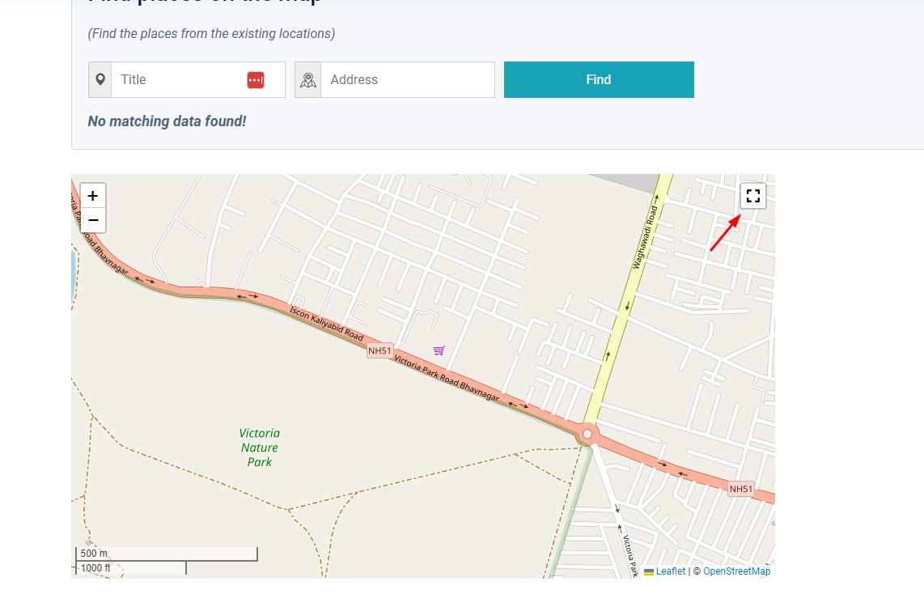Click the 500 m scale bar

166,554
